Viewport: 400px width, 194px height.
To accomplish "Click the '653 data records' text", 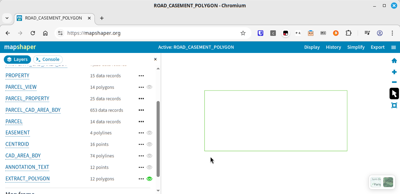I will (107, 110).
